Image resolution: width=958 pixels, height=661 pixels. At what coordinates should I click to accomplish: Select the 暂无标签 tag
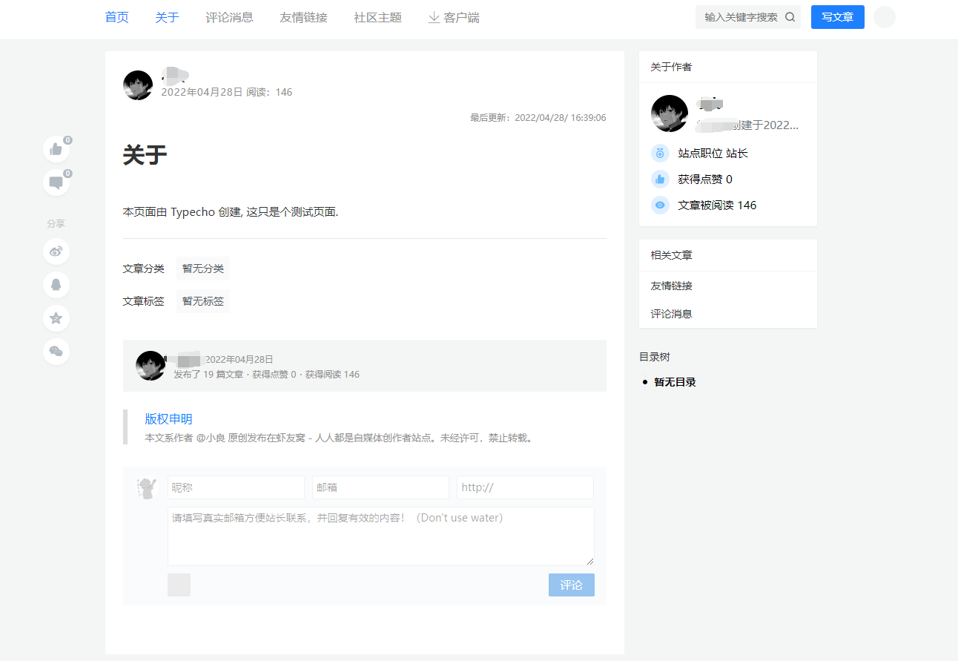pyautogui.click(x=202, y=300)
